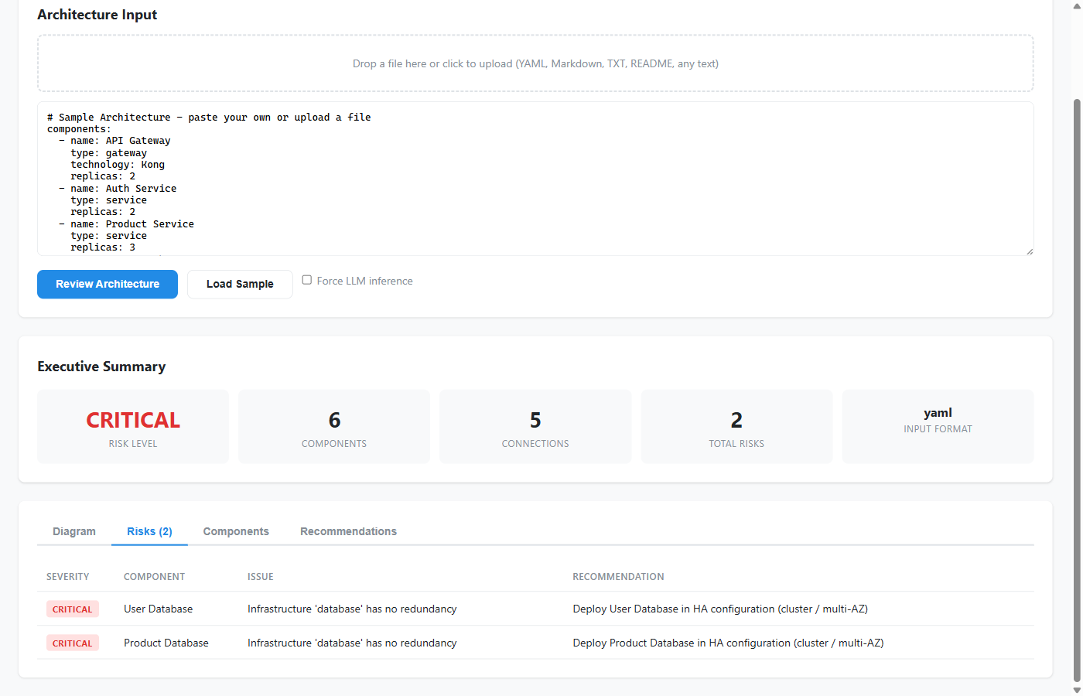Click 'Deploy Product Database in HA configuration' recommendation

pos(728,643)
